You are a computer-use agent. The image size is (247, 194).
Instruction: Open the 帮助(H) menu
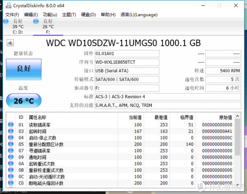(x=108, y=15)
